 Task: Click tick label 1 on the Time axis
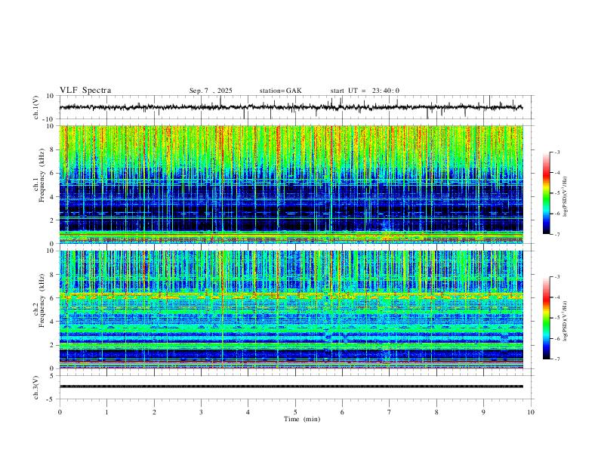[106, 412]
